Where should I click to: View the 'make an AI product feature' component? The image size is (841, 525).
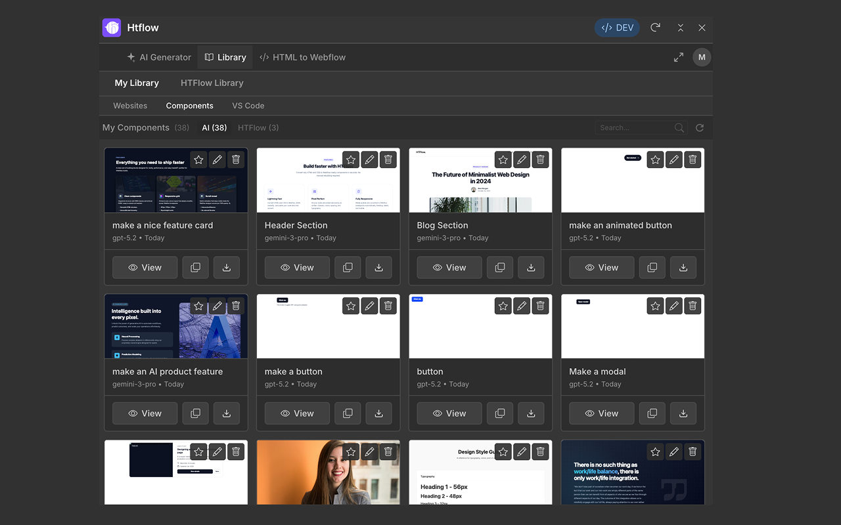pyautogui.click(x=145, y=413)
